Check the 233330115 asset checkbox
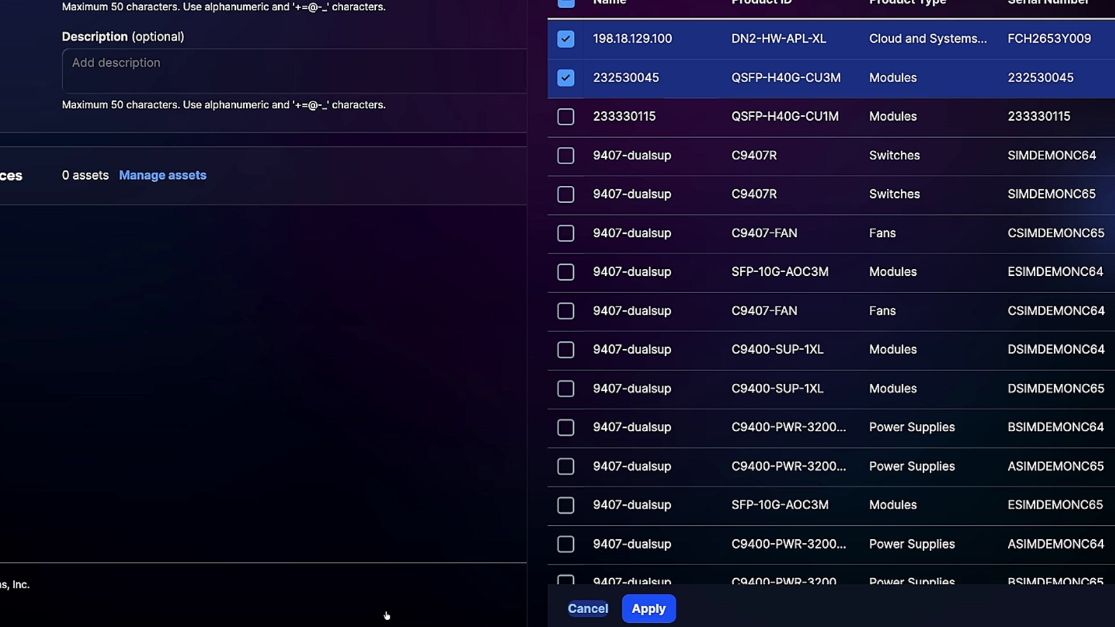The width and height of the screenshot is (1115, 627). (x=566, y=117)
